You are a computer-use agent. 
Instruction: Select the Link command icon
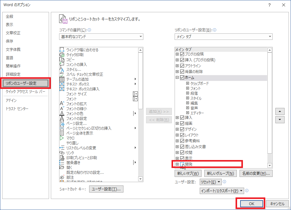pos(62,153)
